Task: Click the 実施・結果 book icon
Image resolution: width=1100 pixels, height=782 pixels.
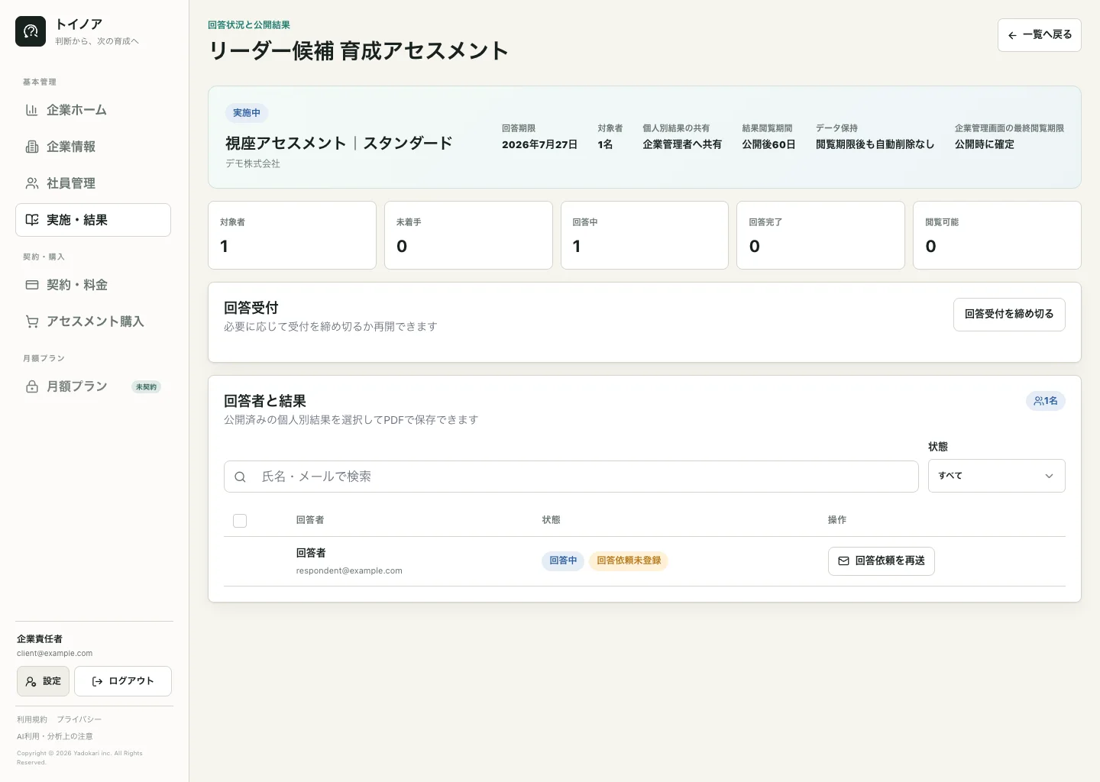Action: [x=32, y=220]
